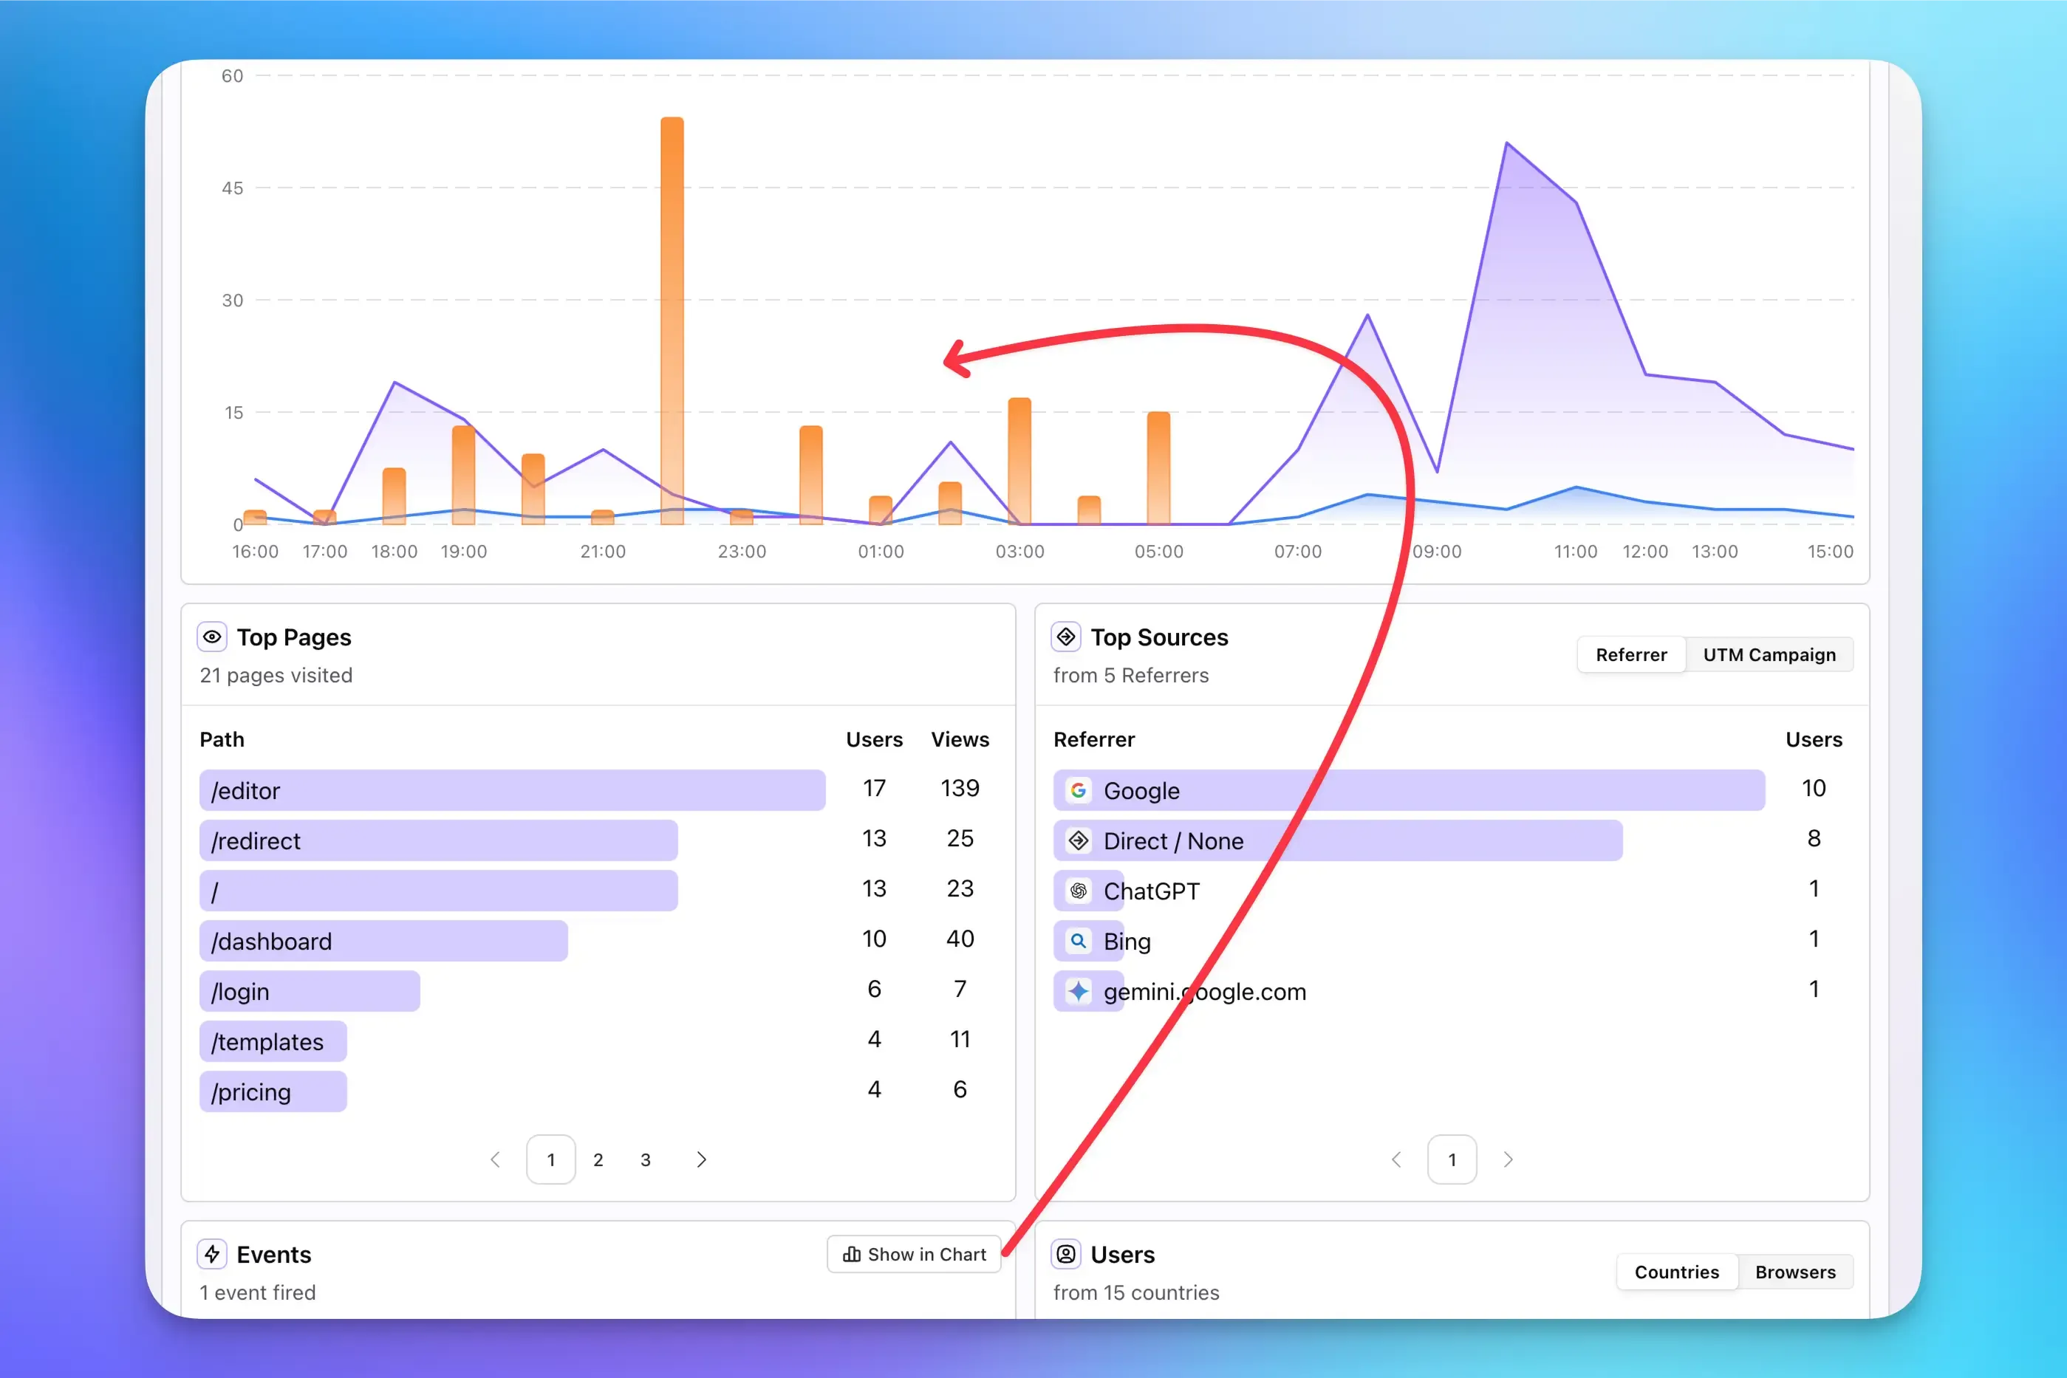
Task: Select the /dashboard path entry
Action: (x=383, y=940)
